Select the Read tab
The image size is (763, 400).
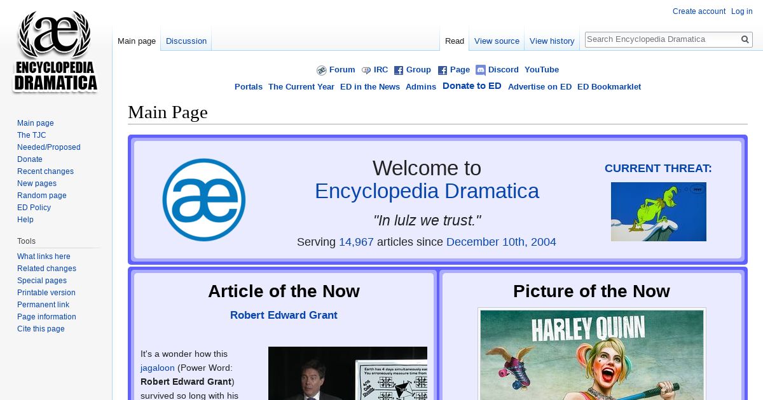[x=455, y=41]
